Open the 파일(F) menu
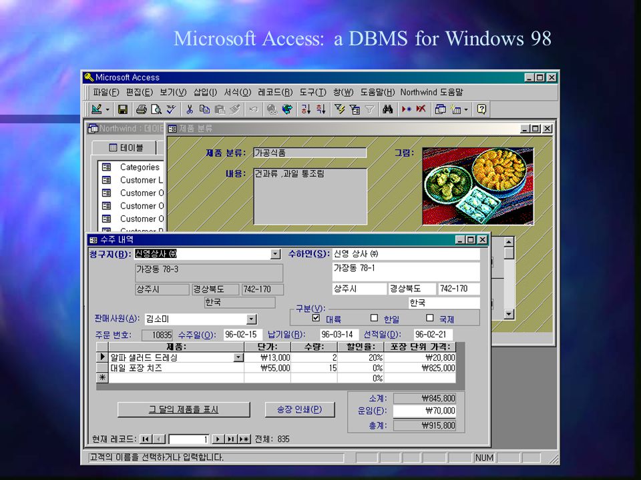This screenshot has width=641, height=480. click(106, 92)
